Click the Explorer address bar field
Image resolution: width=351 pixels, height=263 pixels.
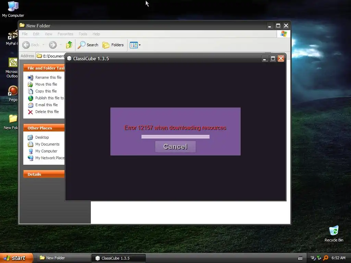(x=50, y=56)
